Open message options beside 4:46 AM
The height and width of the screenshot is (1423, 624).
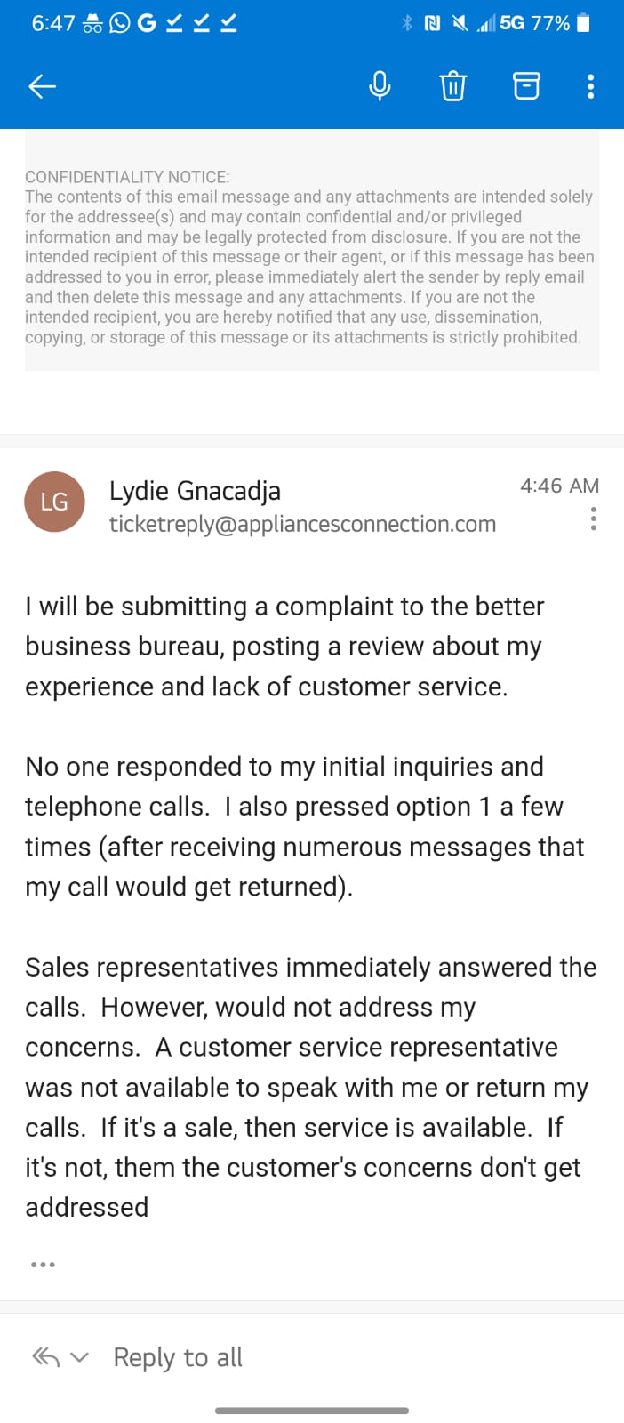[x=593, y=519]
